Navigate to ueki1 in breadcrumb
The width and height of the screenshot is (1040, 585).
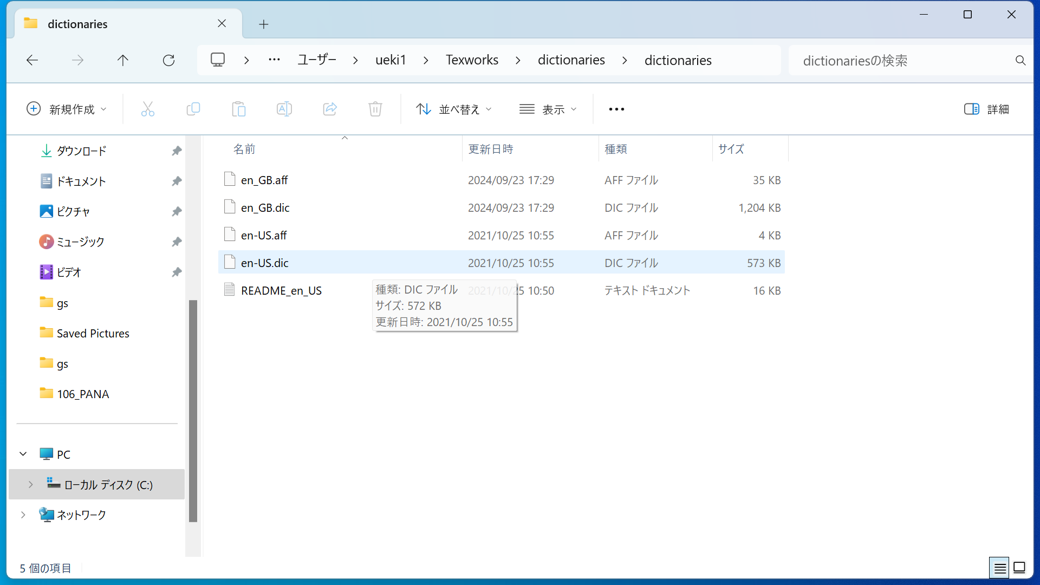click(391, 60)
